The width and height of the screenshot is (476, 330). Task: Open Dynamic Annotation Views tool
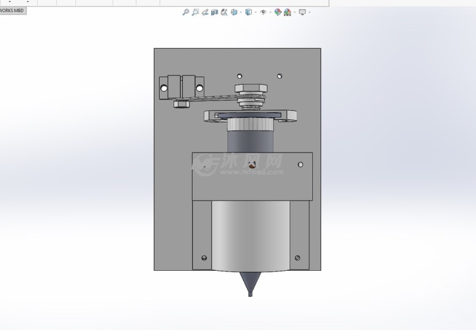tap(224, 12)
